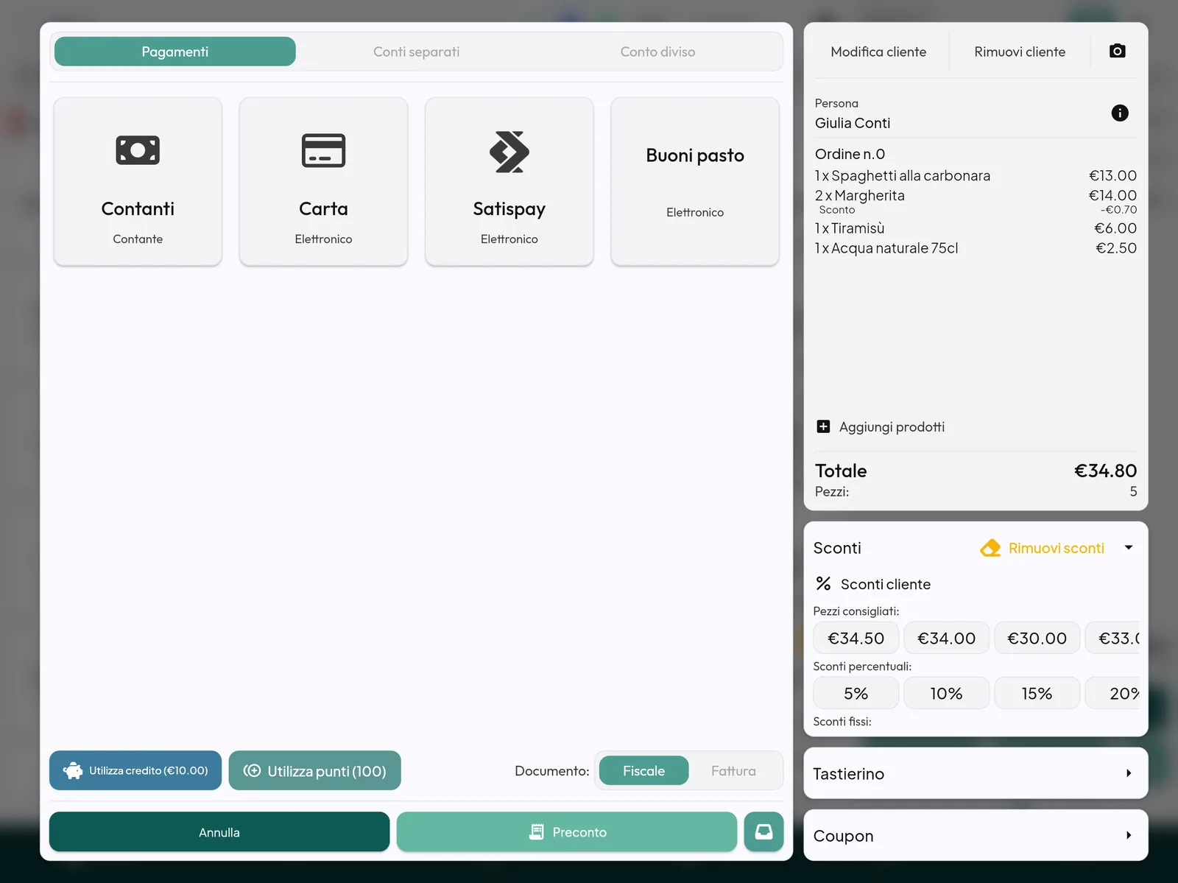The height and width of the screenshot is (883, 1178).
Task: Click the percent icon in Sconti cliente
Action: pyautogui.click(x=823, y=583)
